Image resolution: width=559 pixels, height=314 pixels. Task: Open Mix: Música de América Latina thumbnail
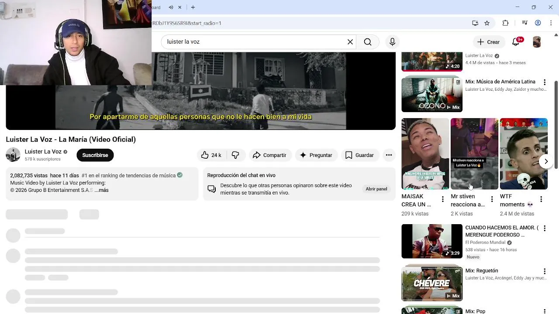pos(432,95)
